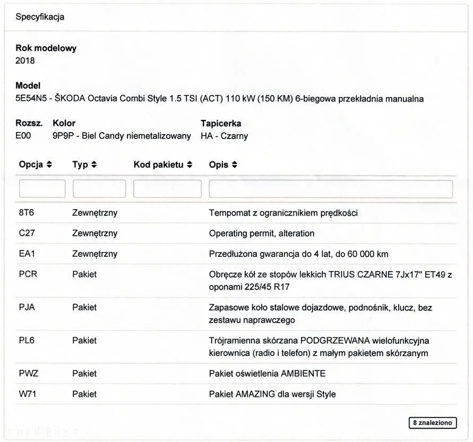
Task: Click 'Przedłużona gwarancja do 4 lat' description
Action: tap(299, 254)
